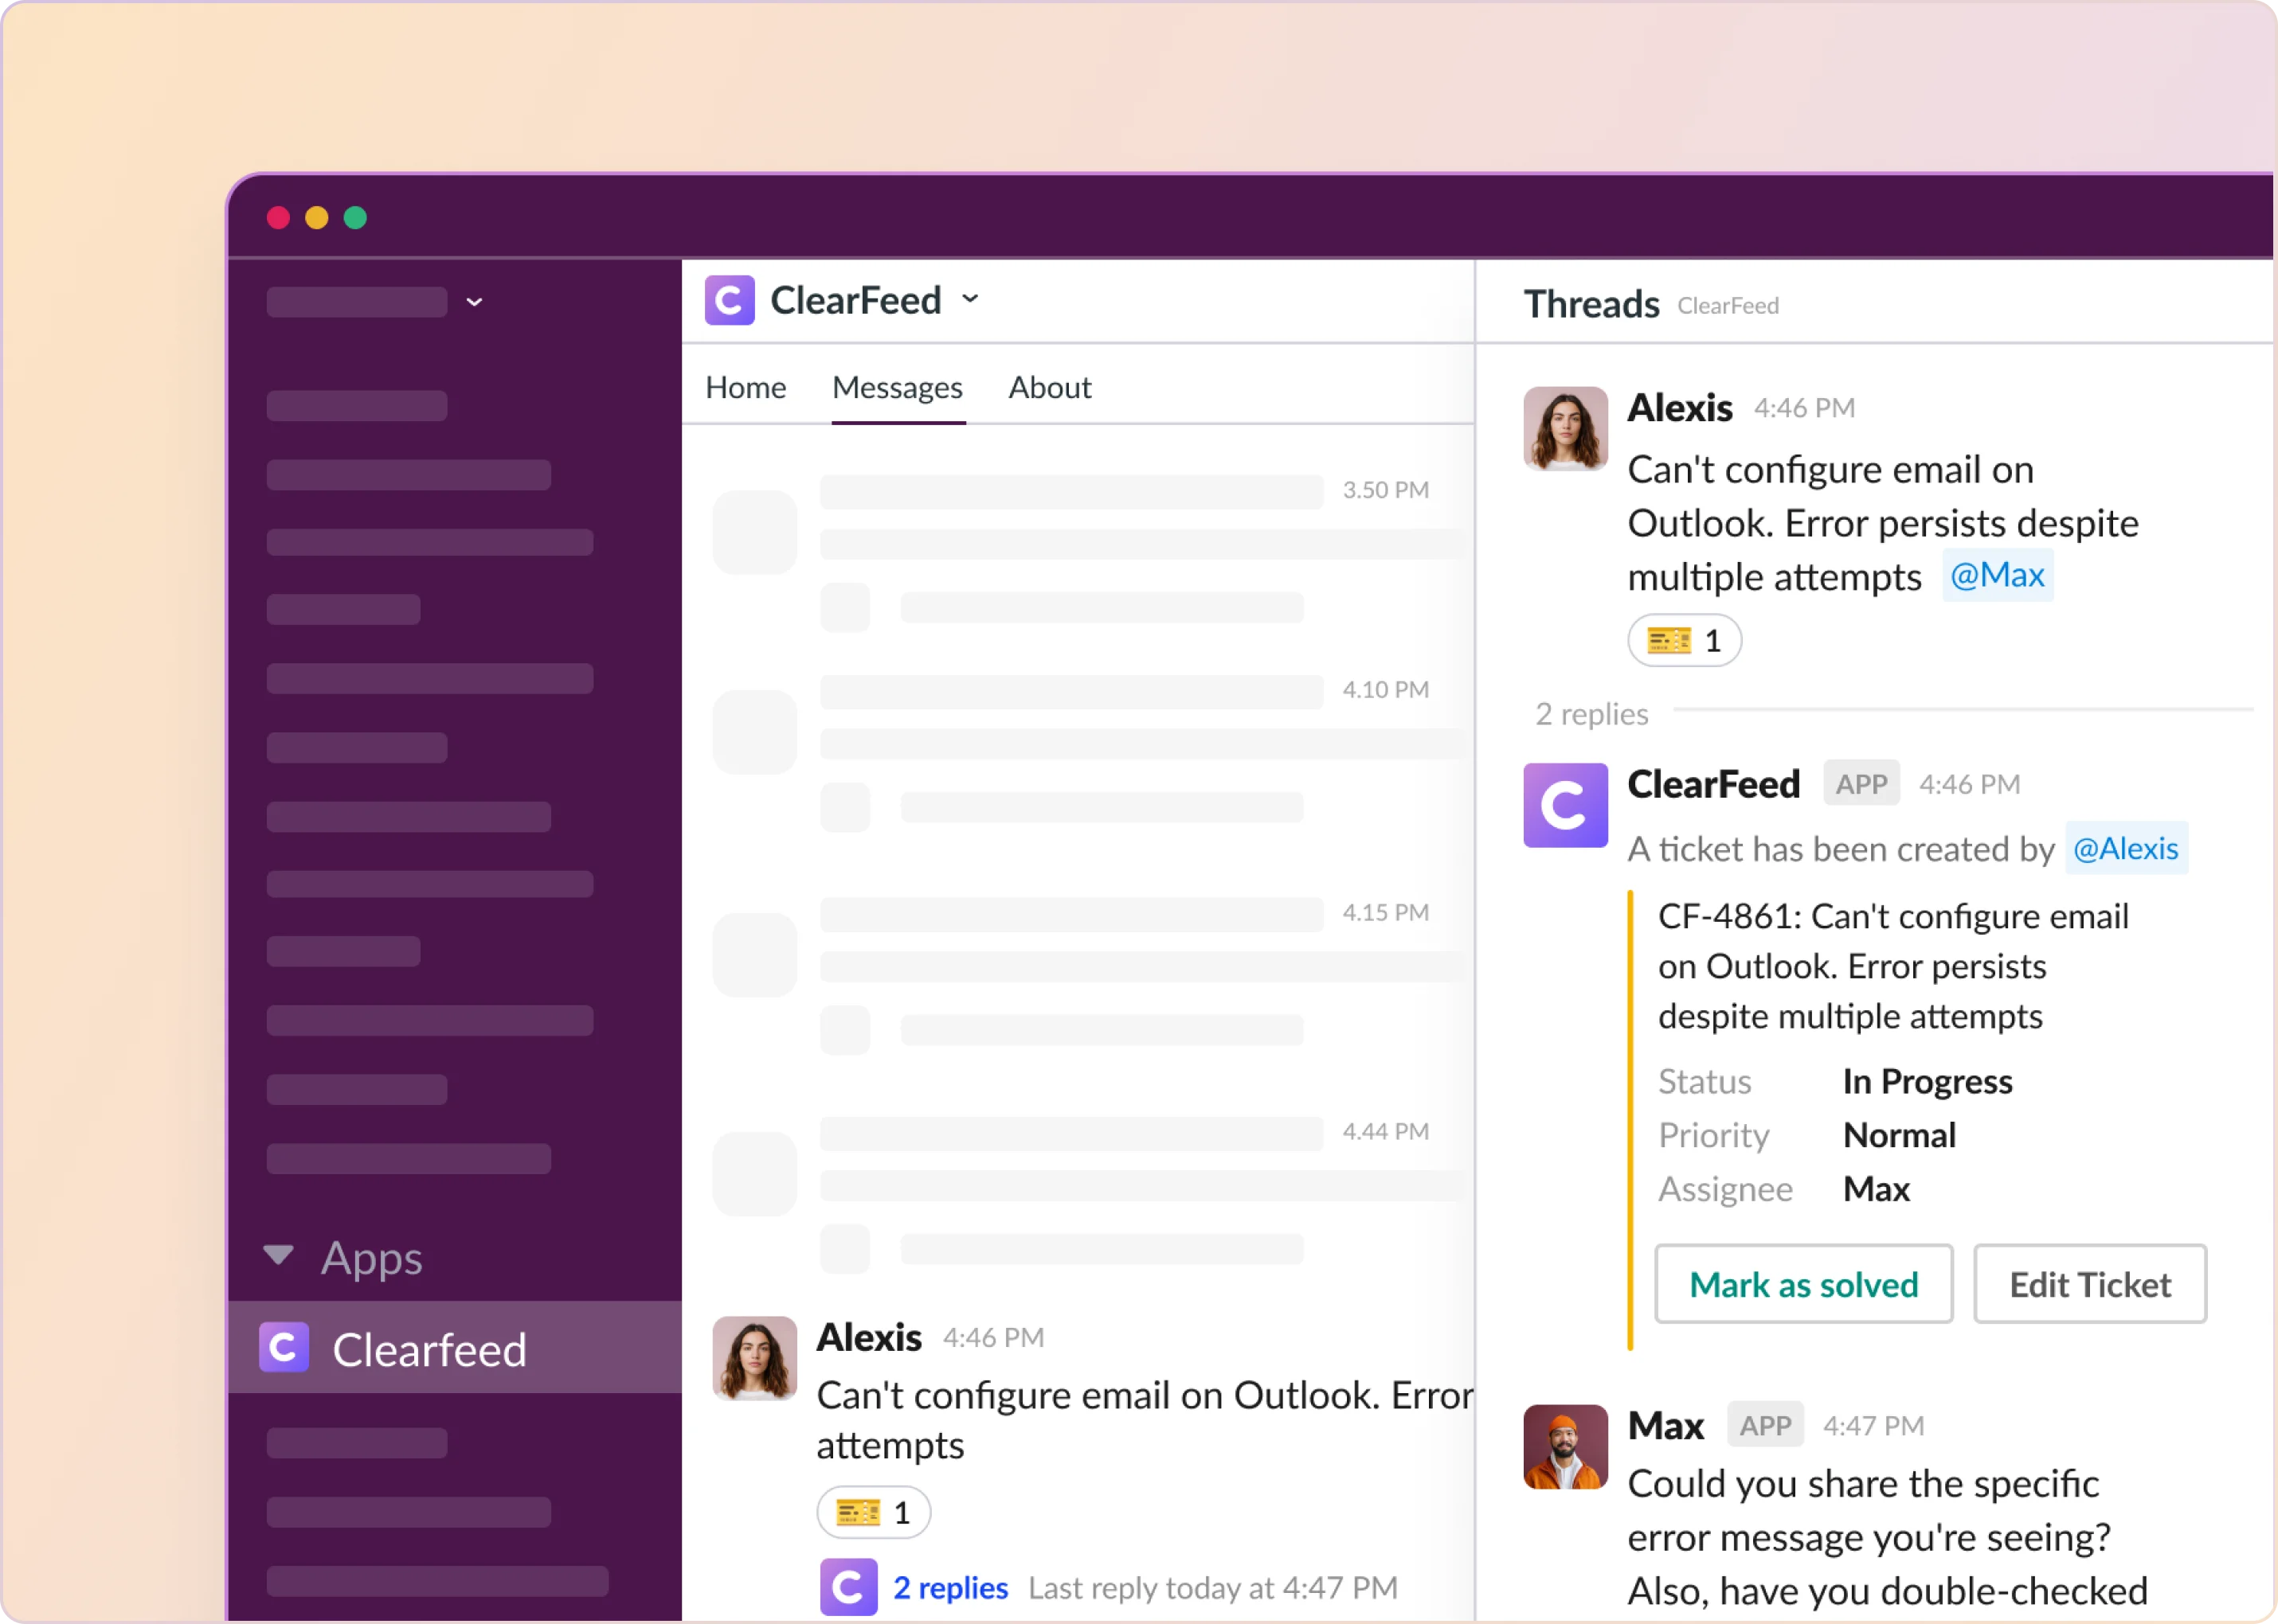This screenshot has height=1624, width=2278.
Task: Open the ClearFeed conversation dropdown arrow
Action: tap(969, 299)
